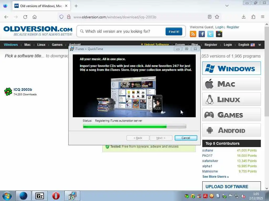
Task: Open the ICQ 2003b link
Action: point(23,90)
